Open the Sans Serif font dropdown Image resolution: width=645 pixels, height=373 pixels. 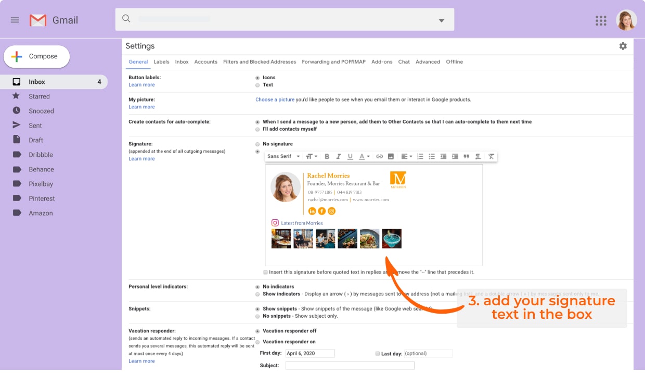click(x=283, y=156)
